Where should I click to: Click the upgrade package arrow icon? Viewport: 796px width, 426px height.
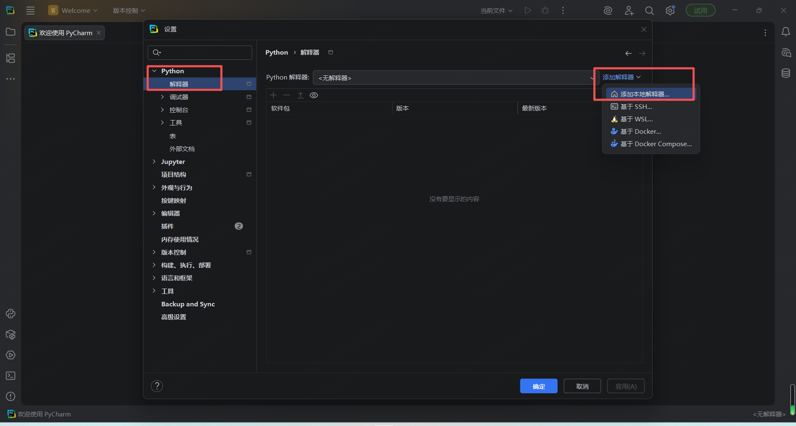point(301,95)
